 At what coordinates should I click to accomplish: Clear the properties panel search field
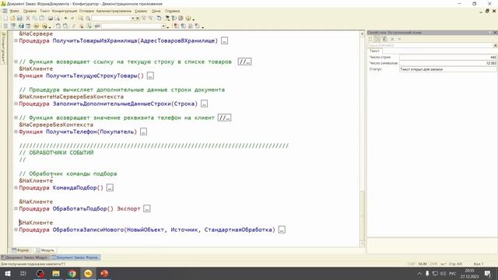[x=495, y=45]
